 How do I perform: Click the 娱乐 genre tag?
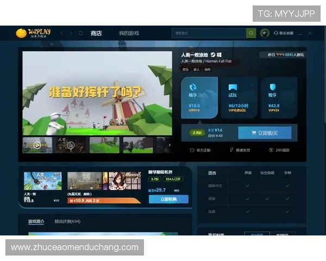[185, 70]
